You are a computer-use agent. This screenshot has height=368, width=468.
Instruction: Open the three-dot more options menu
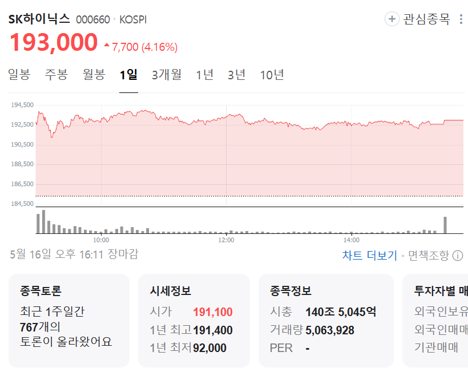tap(461, 19)
